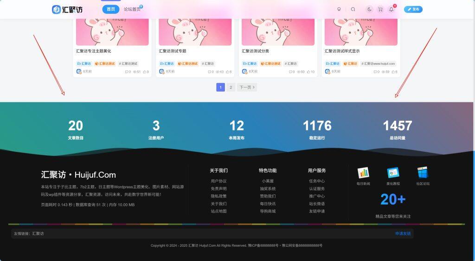Click the 1176 稳定运行 statistic
Screen dimensions: 475x261
pos(317,130)
